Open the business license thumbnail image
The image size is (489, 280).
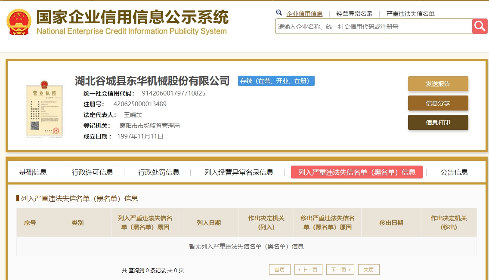click(44, 109)
